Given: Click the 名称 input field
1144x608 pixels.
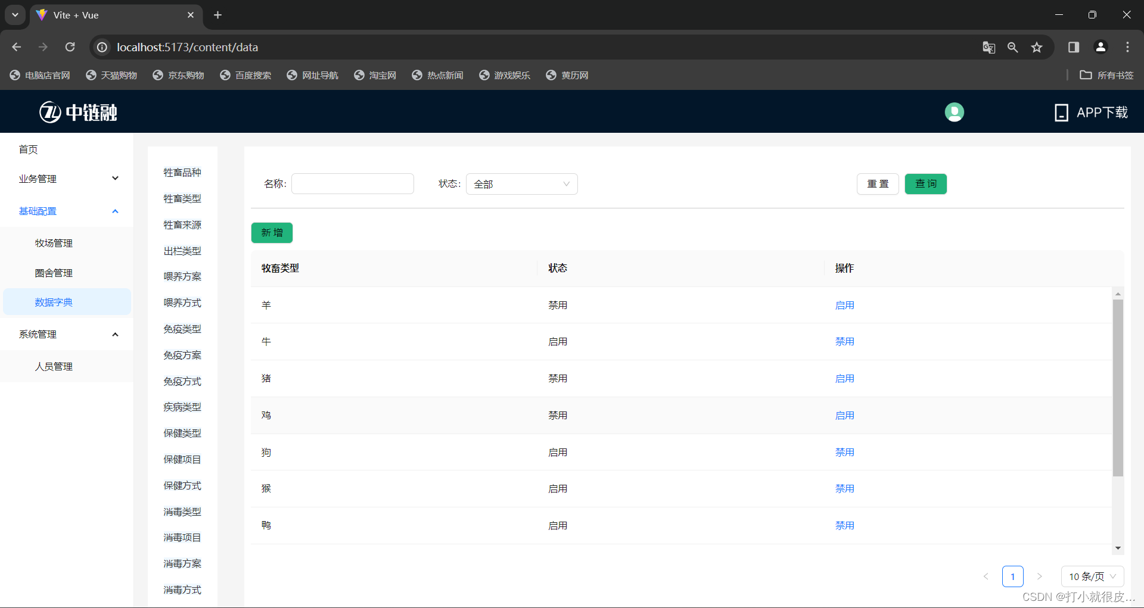Looking at the screenshot, I should tap(352, 183).
